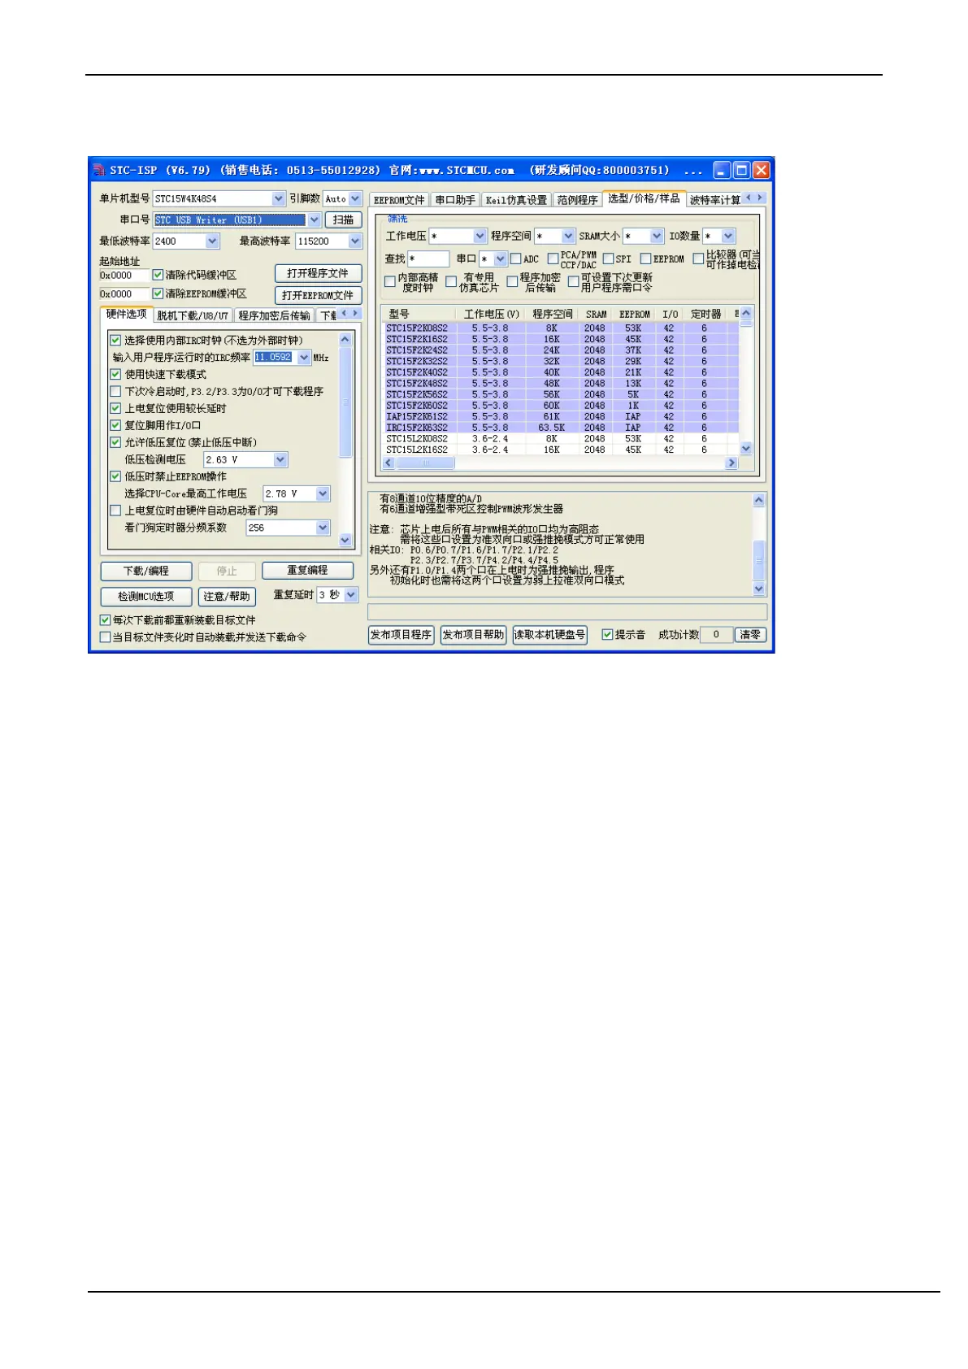Open the 重复延时 3 秒 dropdown

tap(351, 595)
